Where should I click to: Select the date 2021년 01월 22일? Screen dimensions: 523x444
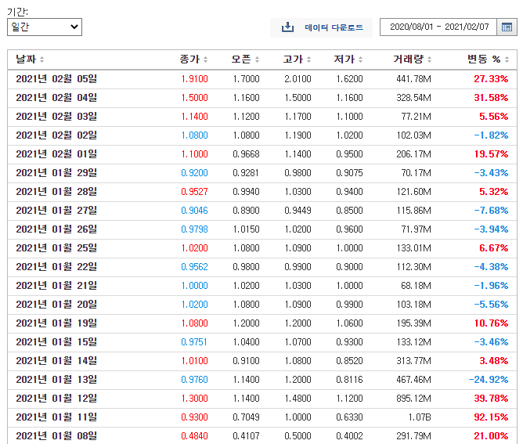(x=56, y=267)
